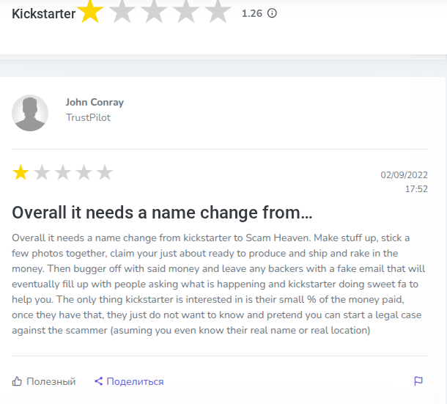Screen dimensions: 447x404
Task: Click the yellow star in the review rating
Action: pyautogui.click(x=21, y=173)
